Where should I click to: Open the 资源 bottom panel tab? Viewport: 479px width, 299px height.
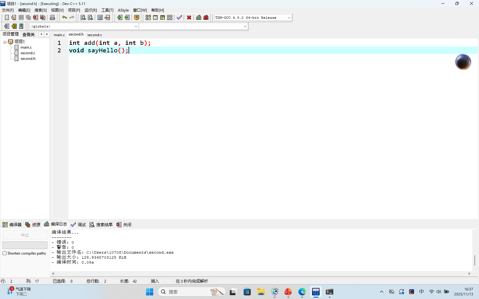point(33,225)
